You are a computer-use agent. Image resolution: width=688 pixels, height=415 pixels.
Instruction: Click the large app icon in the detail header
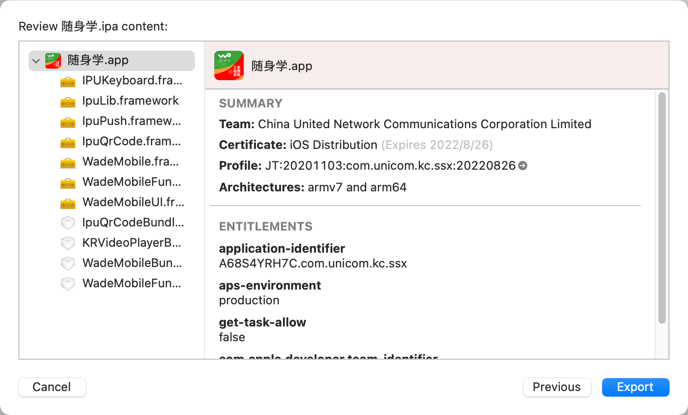pos(229,65)
